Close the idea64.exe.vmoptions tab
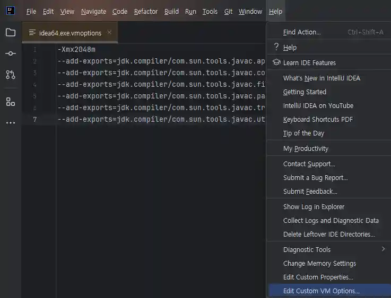 pyautogui.click(x=109, y=32)
